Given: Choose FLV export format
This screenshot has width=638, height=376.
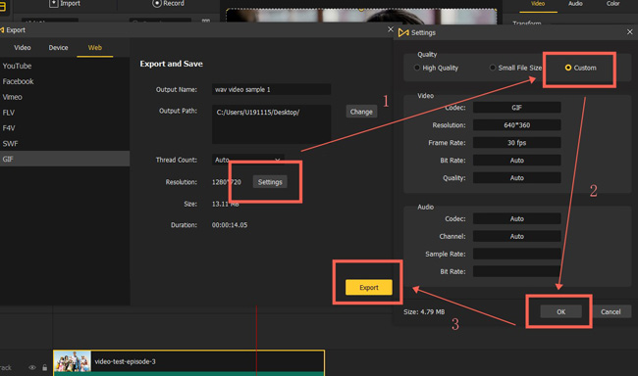Looking at the screenshot, I should coord(65,113).
